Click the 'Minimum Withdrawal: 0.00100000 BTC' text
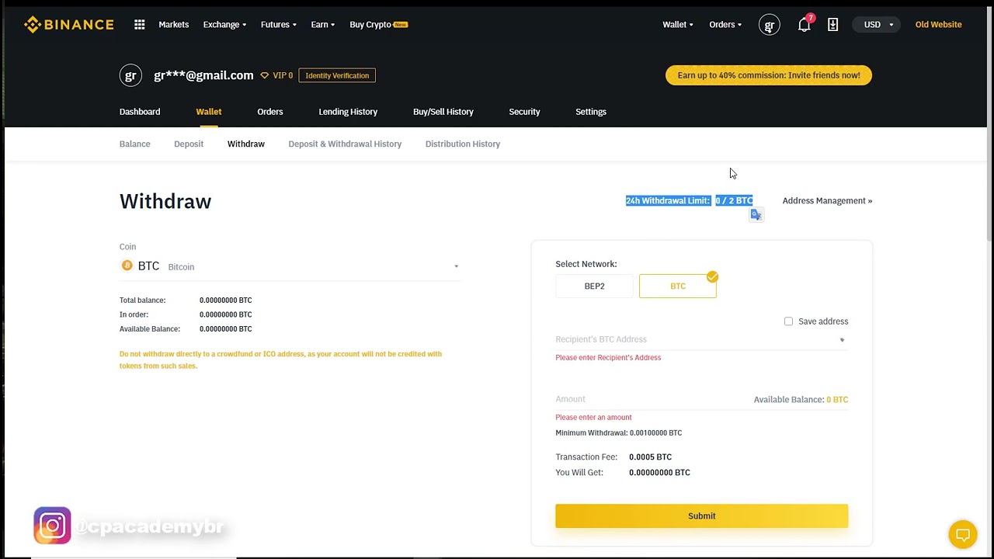Viewport: 994px width, 559px height. 619,433
